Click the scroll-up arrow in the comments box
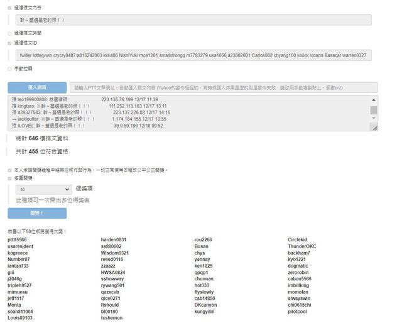 click(374, 99)
